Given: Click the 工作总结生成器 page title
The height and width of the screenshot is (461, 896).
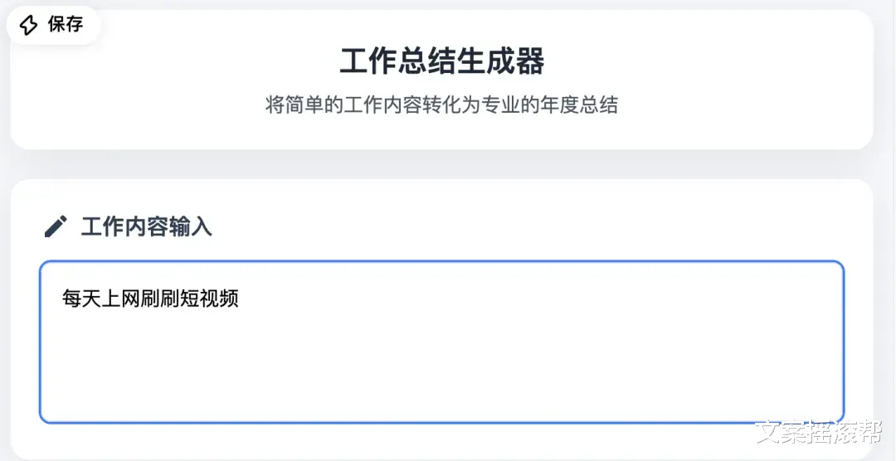Looking at the screenshot, I should point(442,61).
